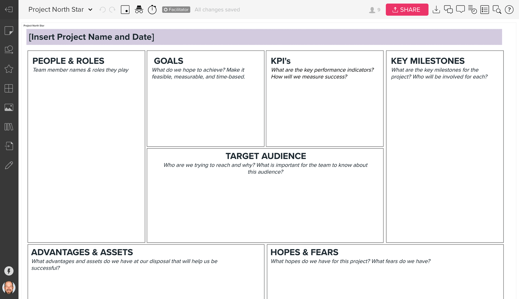Screen dimensions: 519x299
Task: Select the sticky note tool
Action: pyautogui.click(x=9, y=30)
